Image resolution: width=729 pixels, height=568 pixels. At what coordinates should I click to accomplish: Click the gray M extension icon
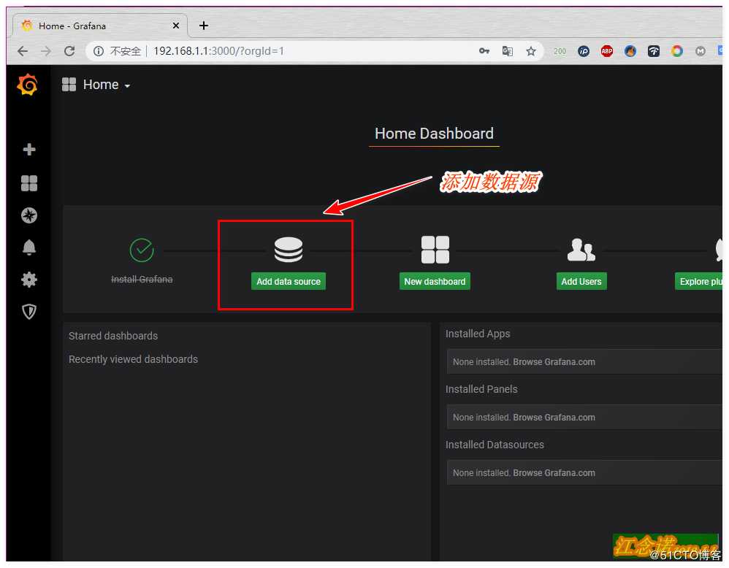[701, 51]
